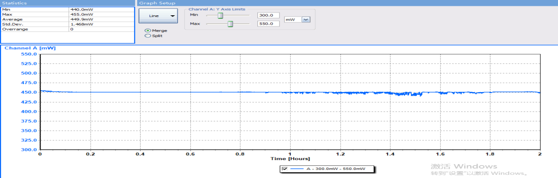Image resolution: width=558 pixels, height=178 pixels.
Task: Click the Time [Hours] axis label
Action: pos(290,159)
